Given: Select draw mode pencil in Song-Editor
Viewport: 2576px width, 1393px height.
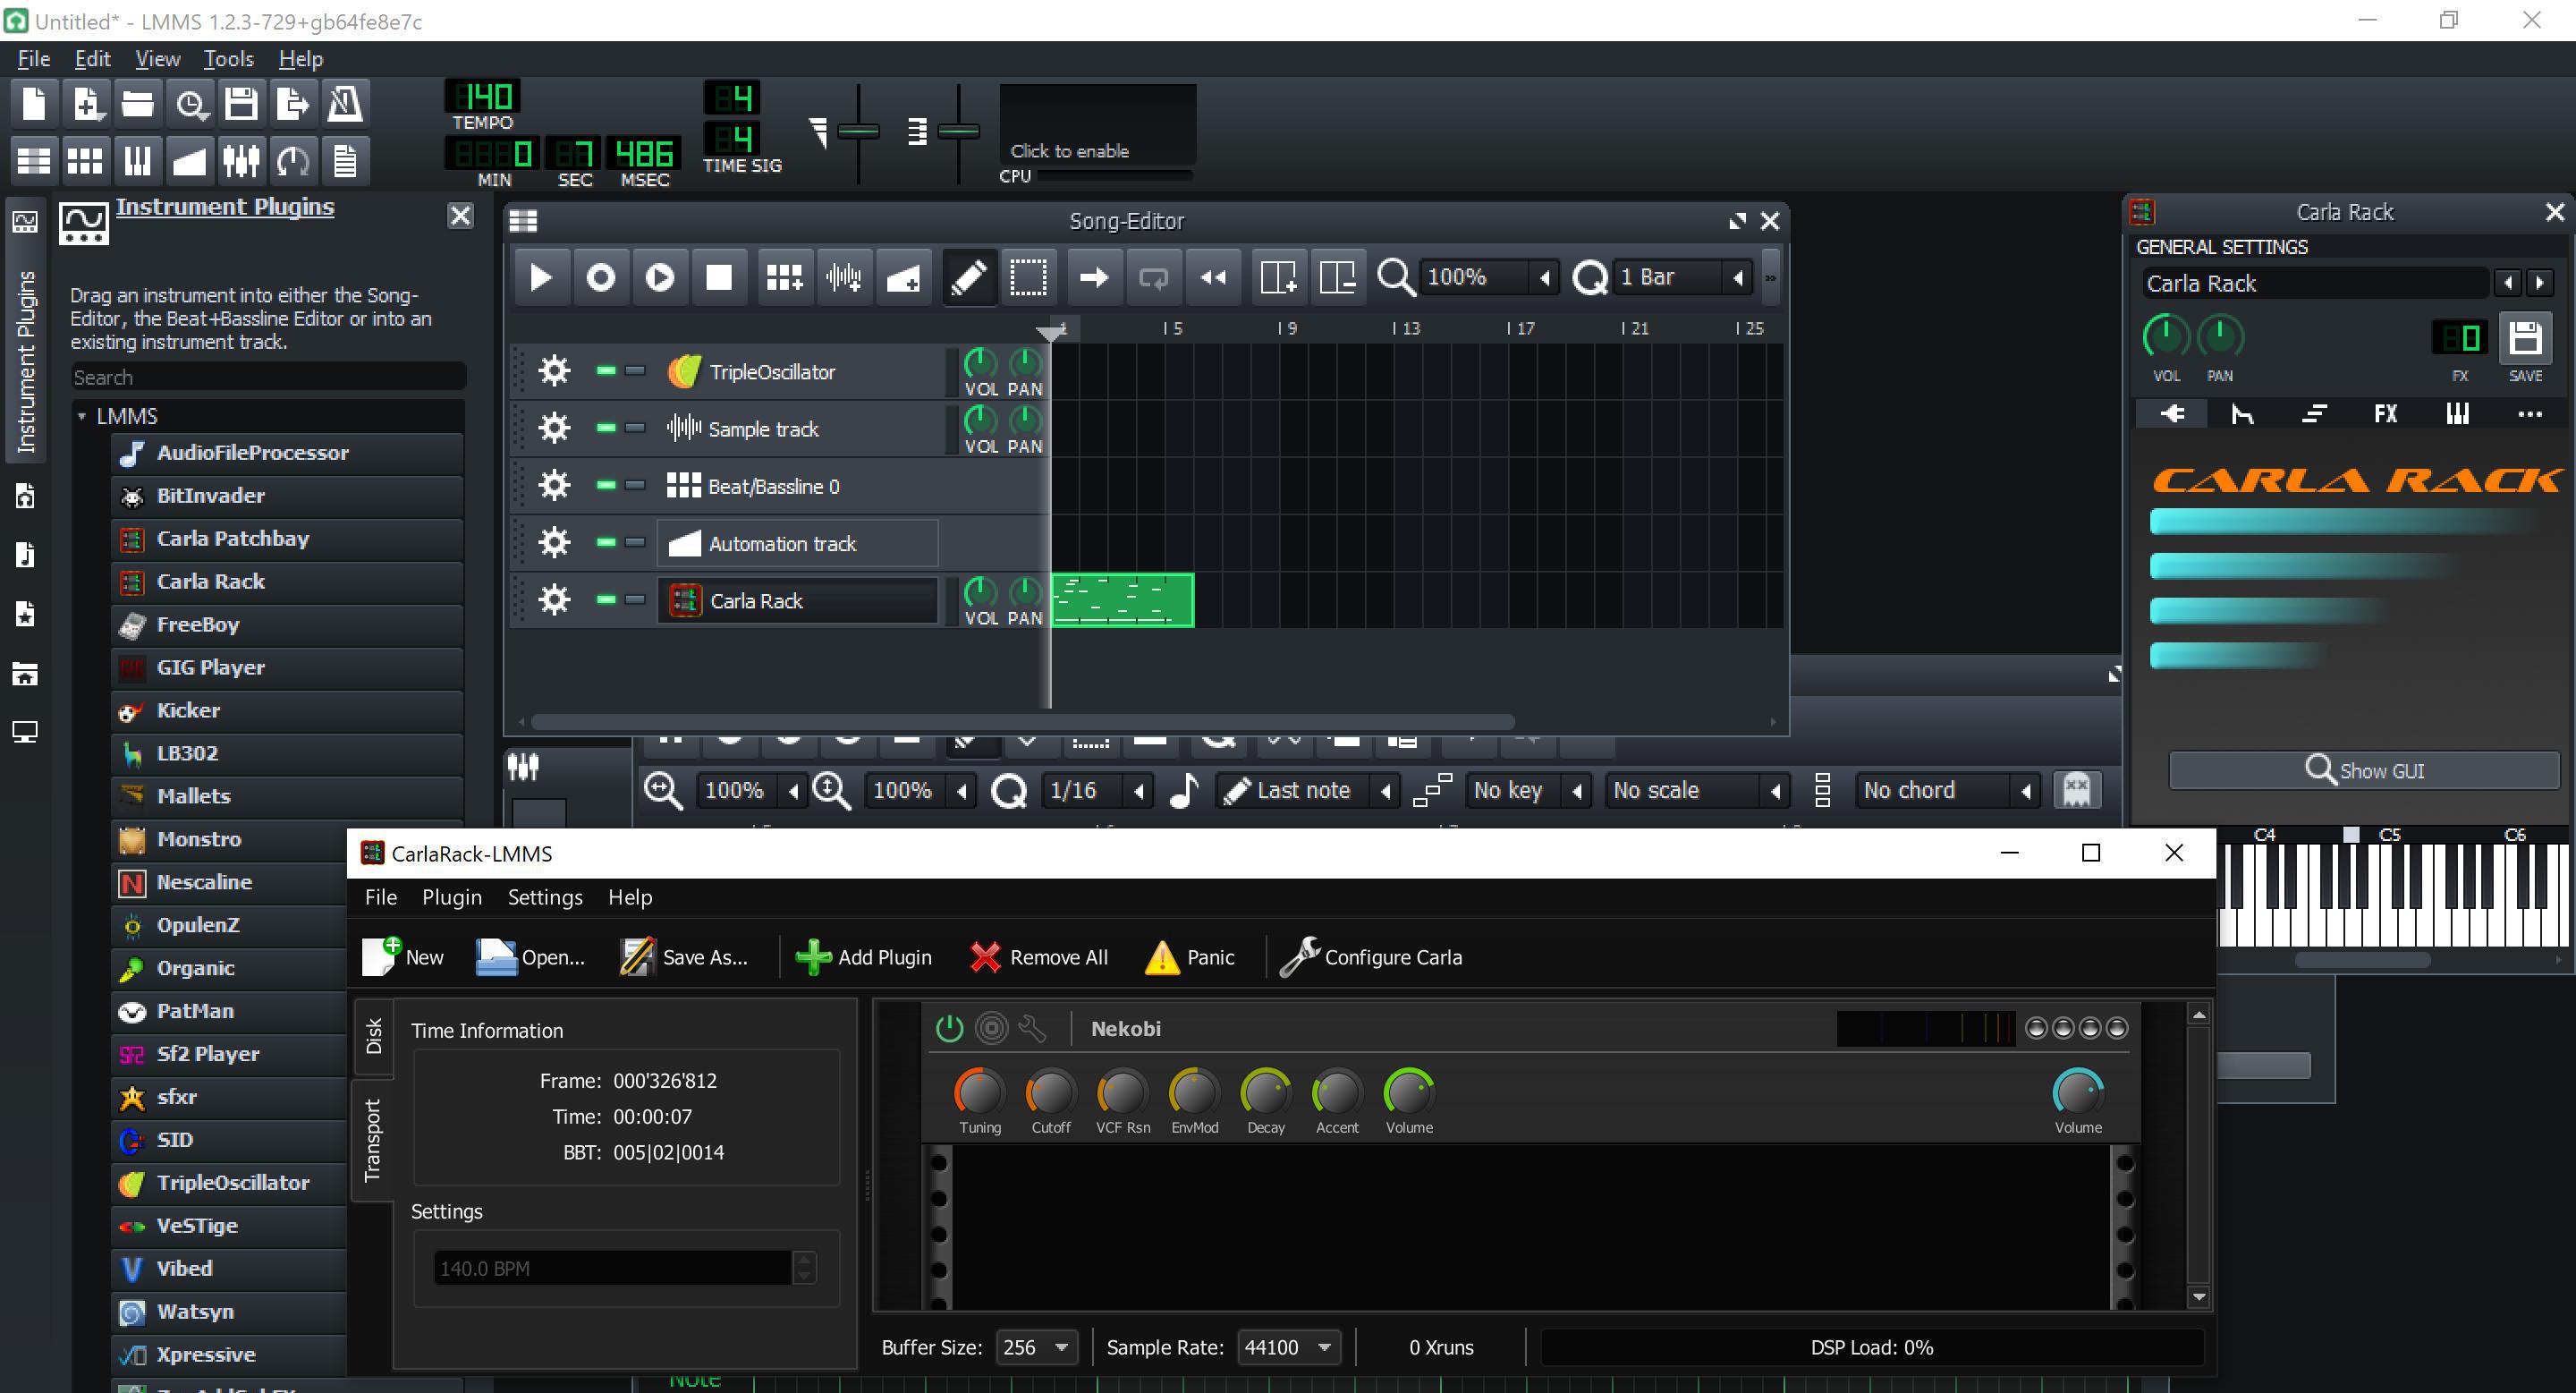Looking at the screenshot, I should [x=968, y=277].
